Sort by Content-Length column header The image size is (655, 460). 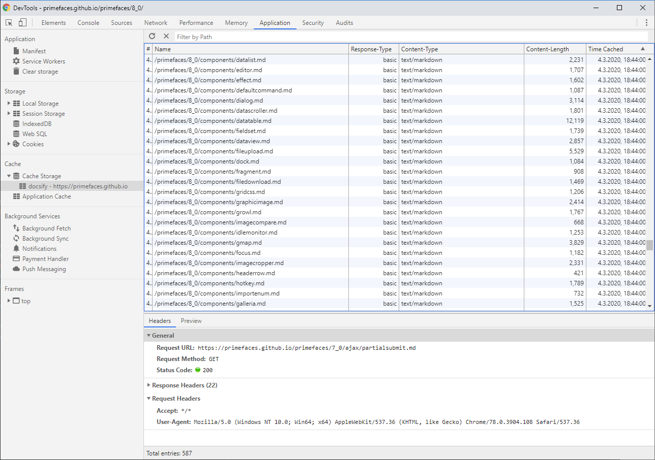click(x=555, y=49)
